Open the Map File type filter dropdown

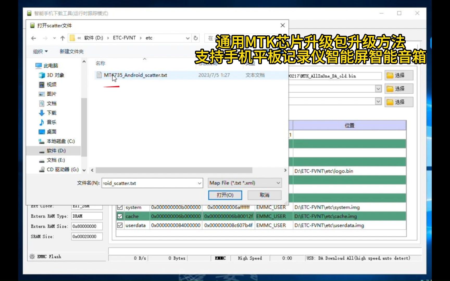[245, 183]
